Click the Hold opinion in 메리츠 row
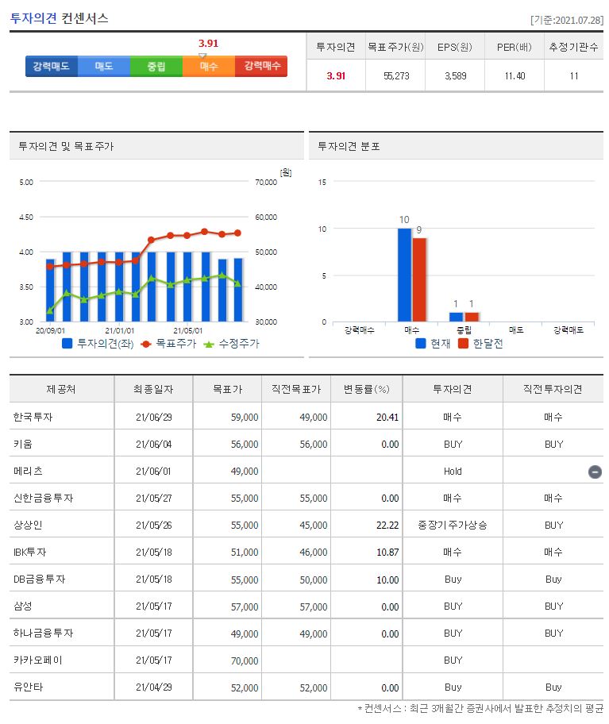Viewport: 609px width, 724px height. pos(453,472)
